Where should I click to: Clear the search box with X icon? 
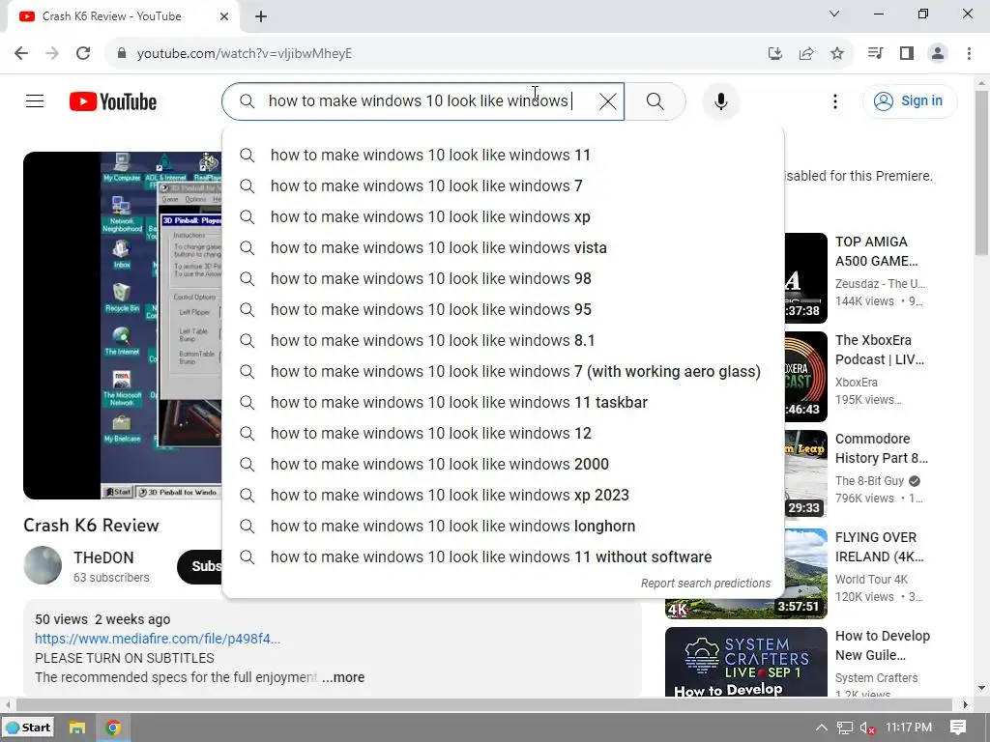pos(607,100)
